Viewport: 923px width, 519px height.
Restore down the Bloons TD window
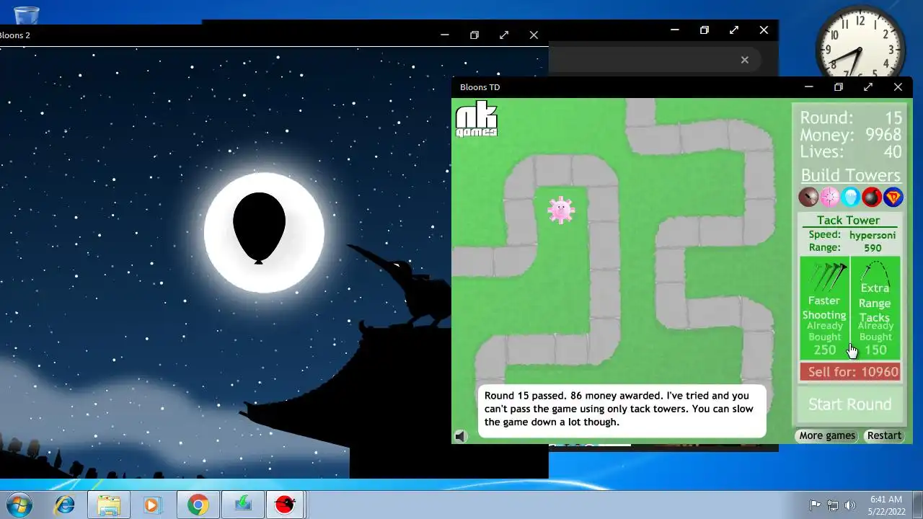(838, 86)
